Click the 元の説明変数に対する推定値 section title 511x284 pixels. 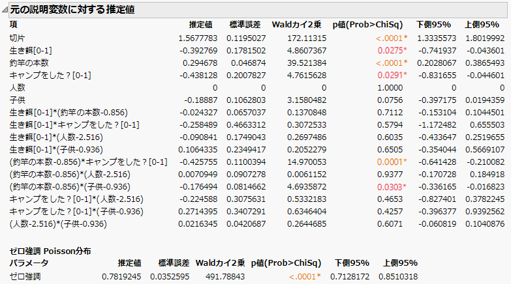point(72,9)
